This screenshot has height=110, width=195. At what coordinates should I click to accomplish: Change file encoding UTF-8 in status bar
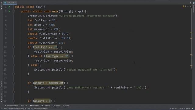tap(180, 108)
